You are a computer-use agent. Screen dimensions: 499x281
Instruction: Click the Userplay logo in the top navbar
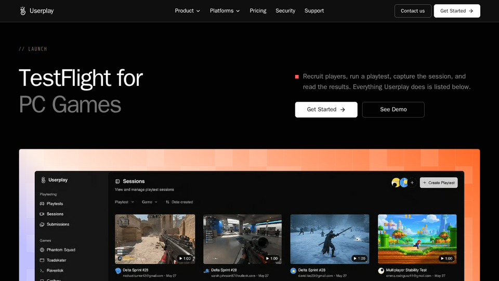pyautogui.click(x=36, y=11)
